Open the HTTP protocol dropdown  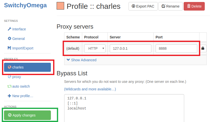(95, 48)
